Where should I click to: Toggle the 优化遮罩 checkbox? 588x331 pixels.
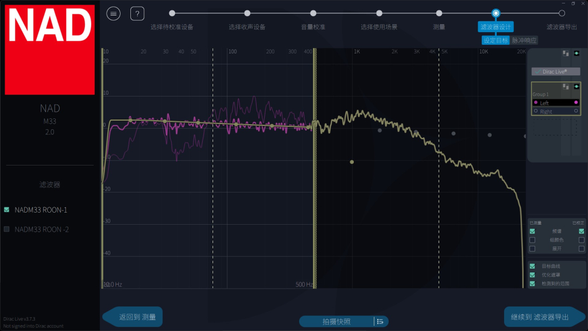(x=532, y=275)
